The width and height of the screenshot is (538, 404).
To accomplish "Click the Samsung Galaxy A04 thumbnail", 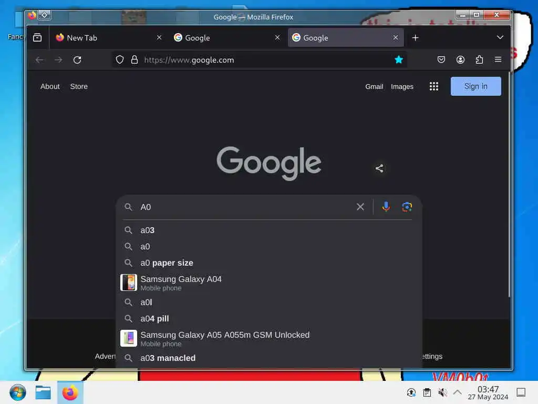I will coord(129,282).
